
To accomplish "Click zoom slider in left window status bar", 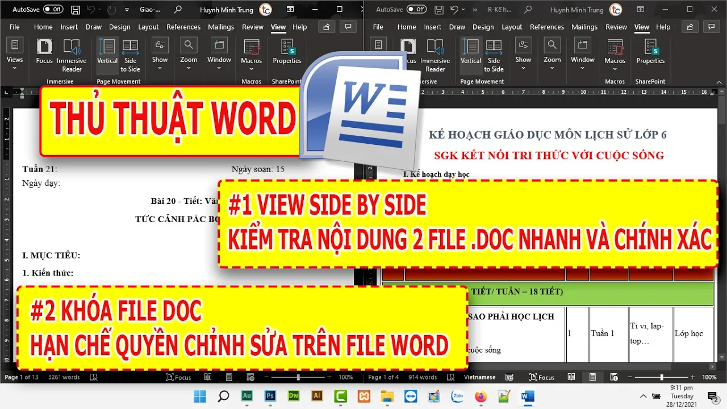I will (298, 377).
